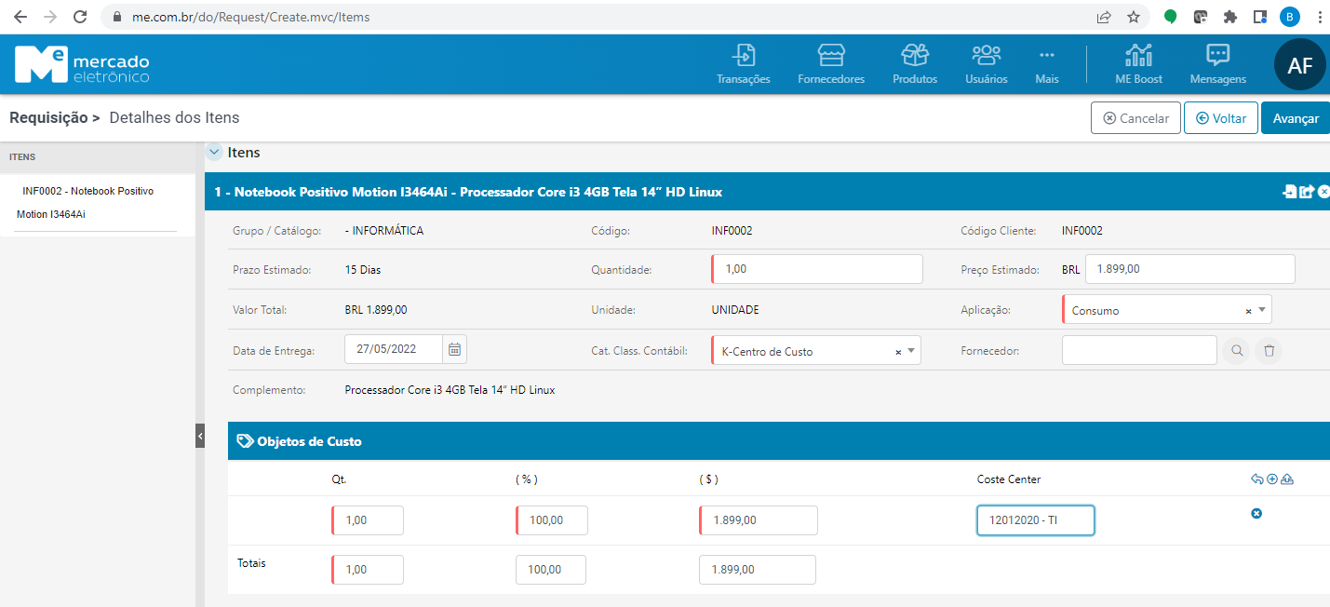Click the Valor Total BRL 1.899,00 text
Viewport: 1330px width, 607px height.
point(376,310)
